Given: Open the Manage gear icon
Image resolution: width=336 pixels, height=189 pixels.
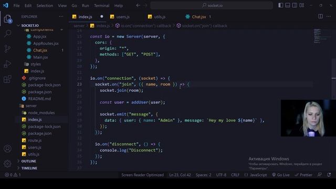Looking at the screenshot, I should coord(7,163).
